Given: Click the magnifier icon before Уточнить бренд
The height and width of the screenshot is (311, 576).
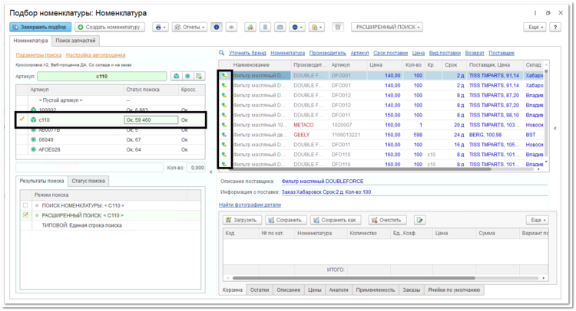Looking at the screenshot, I should (x=222, y=53).
